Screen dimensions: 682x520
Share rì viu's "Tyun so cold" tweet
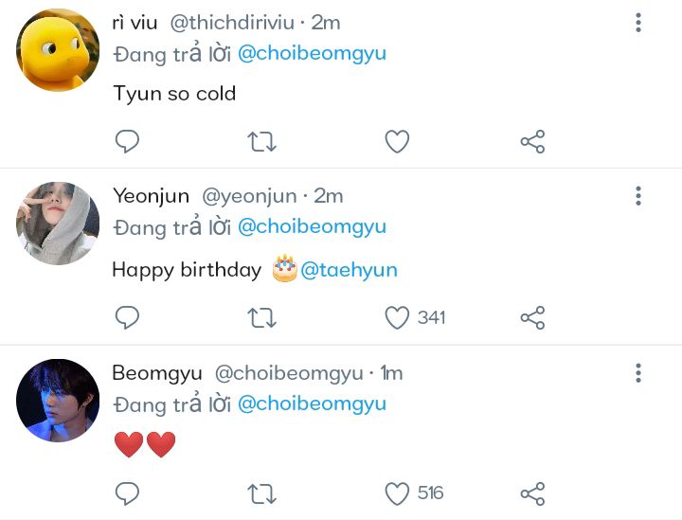pos(532,142)
